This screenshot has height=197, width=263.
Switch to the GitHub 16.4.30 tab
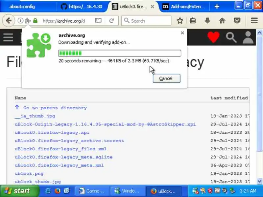82,7
